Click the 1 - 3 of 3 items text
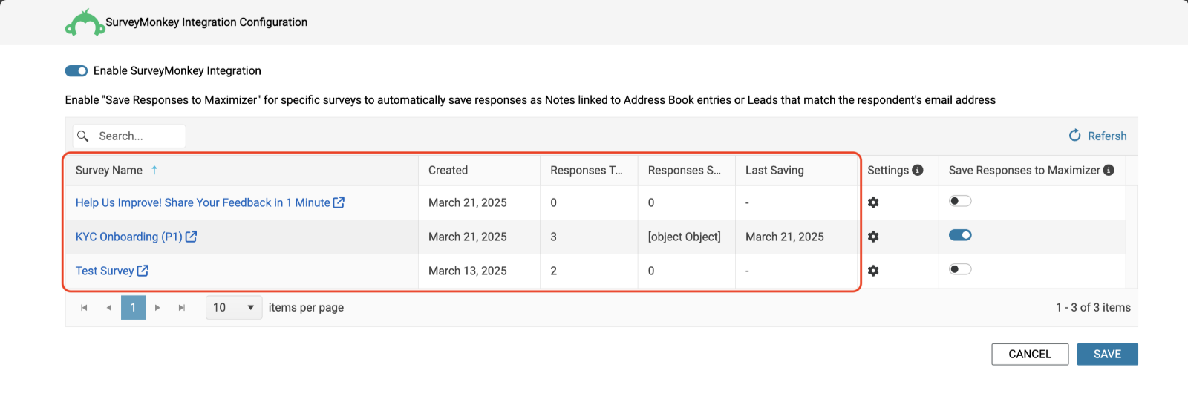Screen dimensions: 1188x402 pyautogui.click(x=1093, y=307)
